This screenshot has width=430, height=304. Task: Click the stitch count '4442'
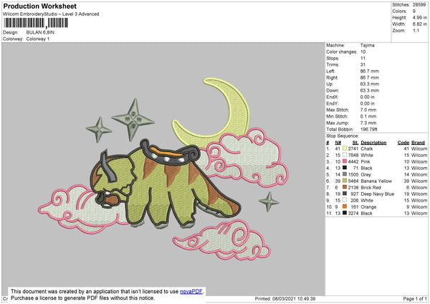353,161
